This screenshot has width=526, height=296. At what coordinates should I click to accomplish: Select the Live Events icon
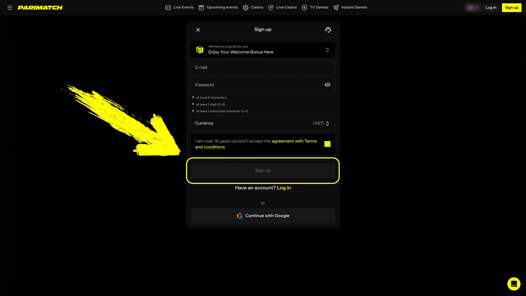(x=168, y=7)
